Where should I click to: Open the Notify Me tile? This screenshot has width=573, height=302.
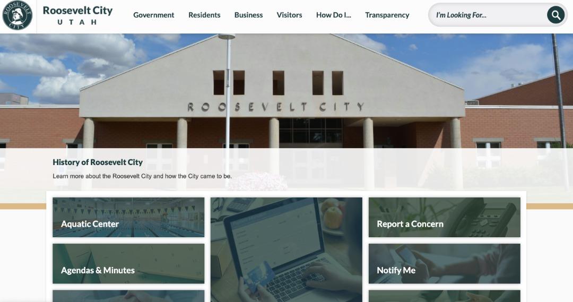tap(445, 264)
